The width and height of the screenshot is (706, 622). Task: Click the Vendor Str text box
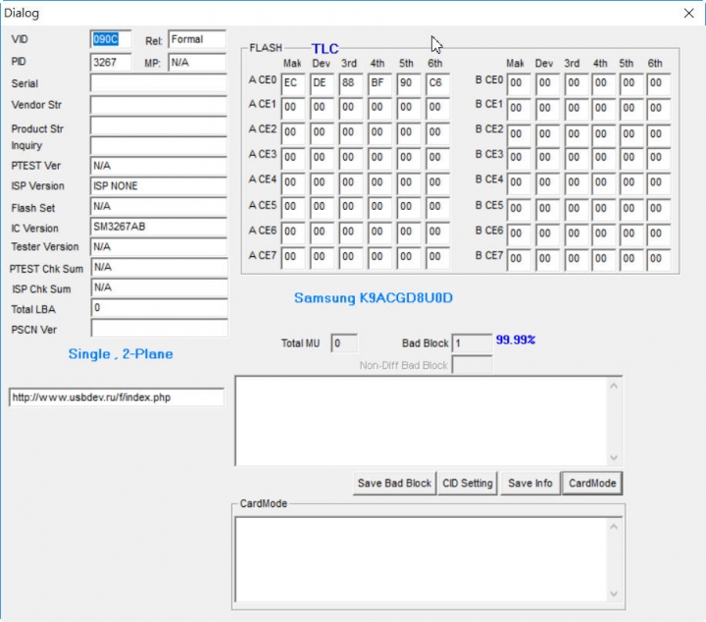point(158,104)
